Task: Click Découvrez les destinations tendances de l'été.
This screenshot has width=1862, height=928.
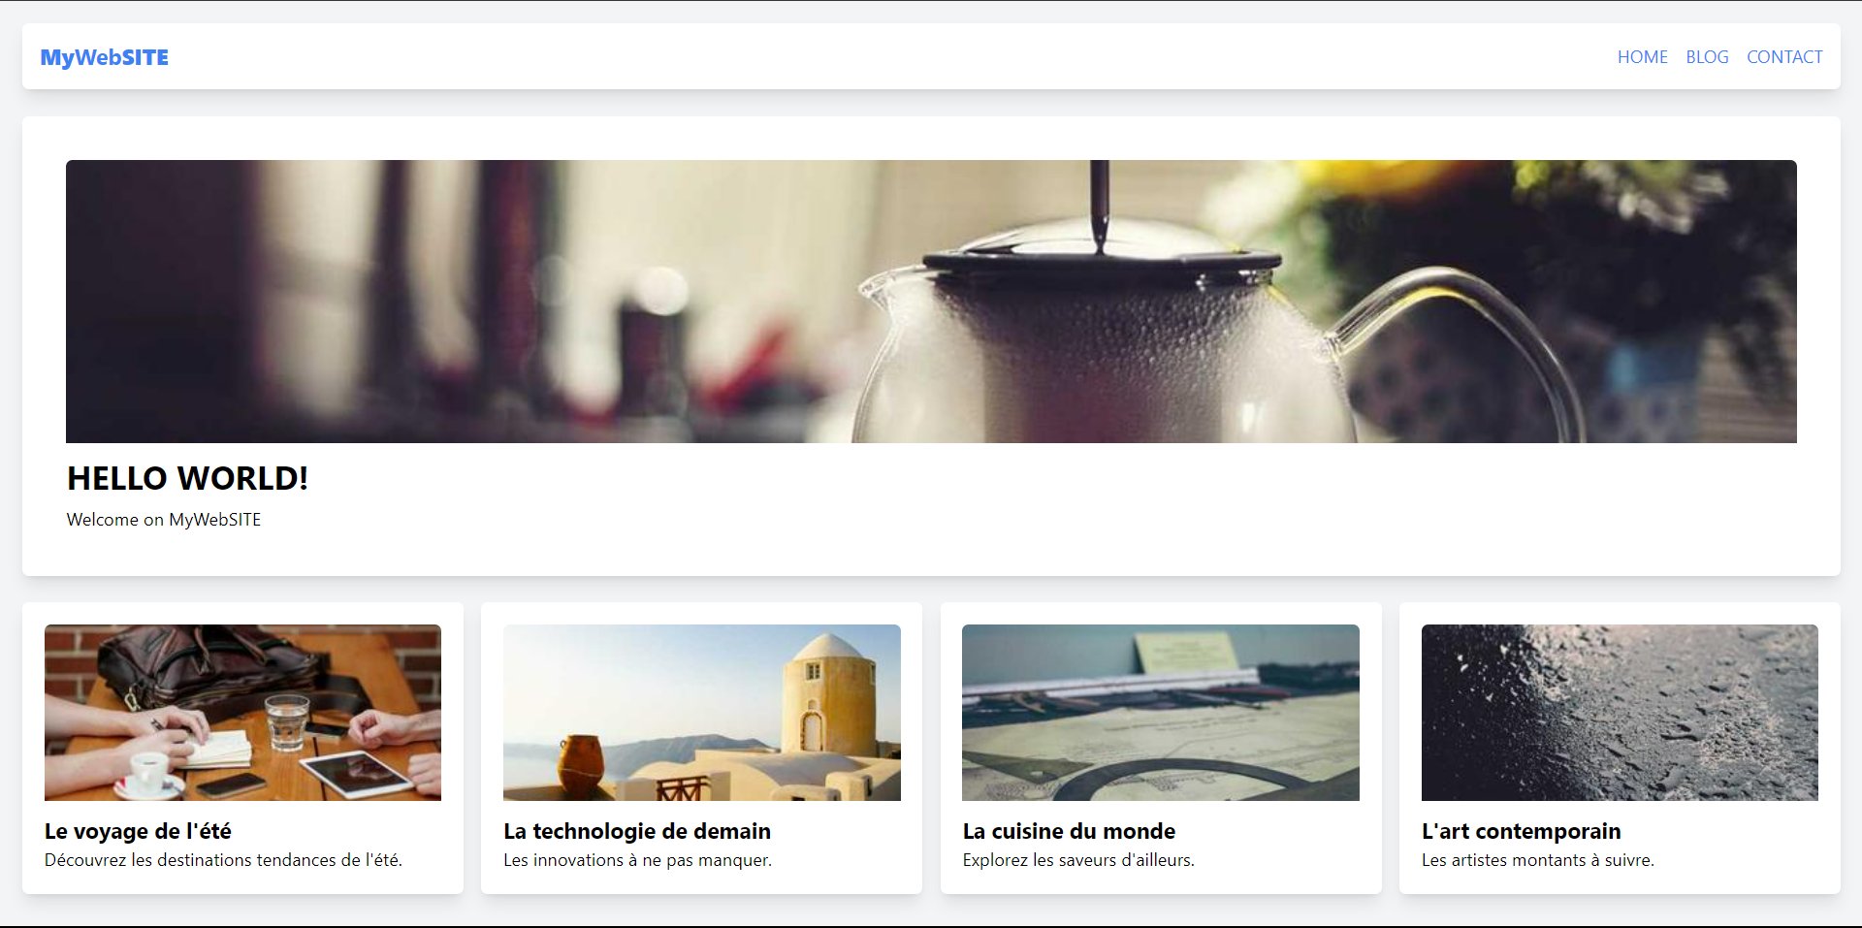Action: click(x=223, y=860)
